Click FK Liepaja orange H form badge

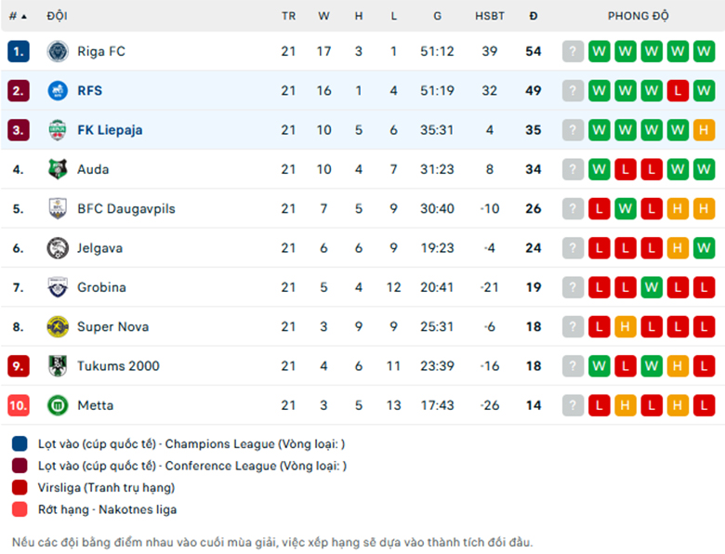pyautogui.click(x=704, y=130)
